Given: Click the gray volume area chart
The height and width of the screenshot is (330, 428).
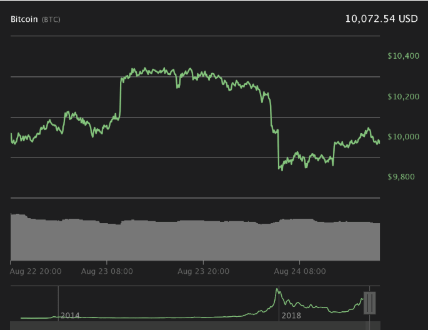Looking at the screenshot, I should click(195, 237).
